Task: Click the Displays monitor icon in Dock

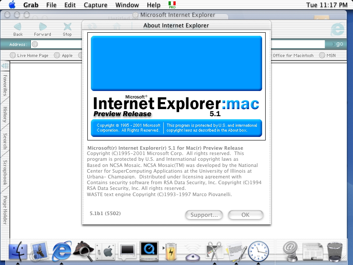Action: tap(127, 252)
